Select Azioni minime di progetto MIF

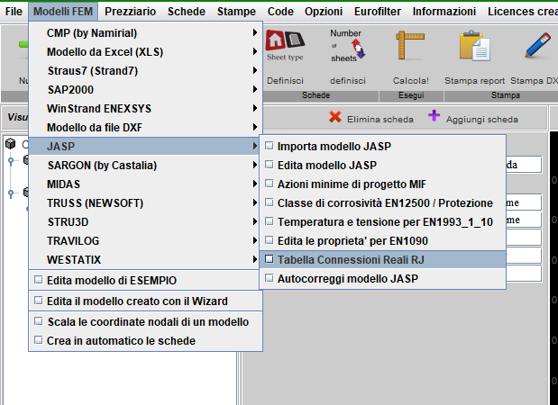click(382, 184)
